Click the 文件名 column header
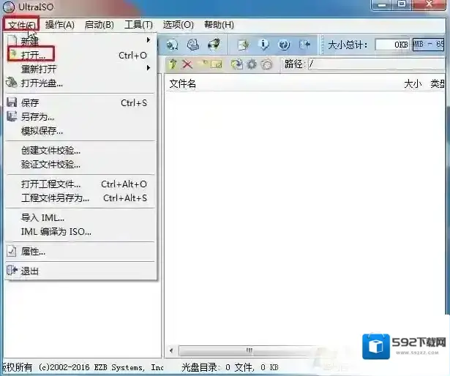Screen dimensions: 450x376 [183, 84]
